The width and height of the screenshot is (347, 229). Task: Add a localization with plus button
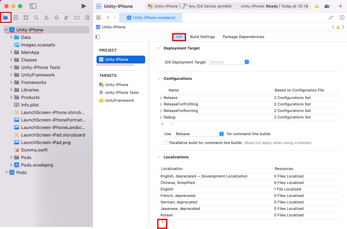tap(163, 222)
